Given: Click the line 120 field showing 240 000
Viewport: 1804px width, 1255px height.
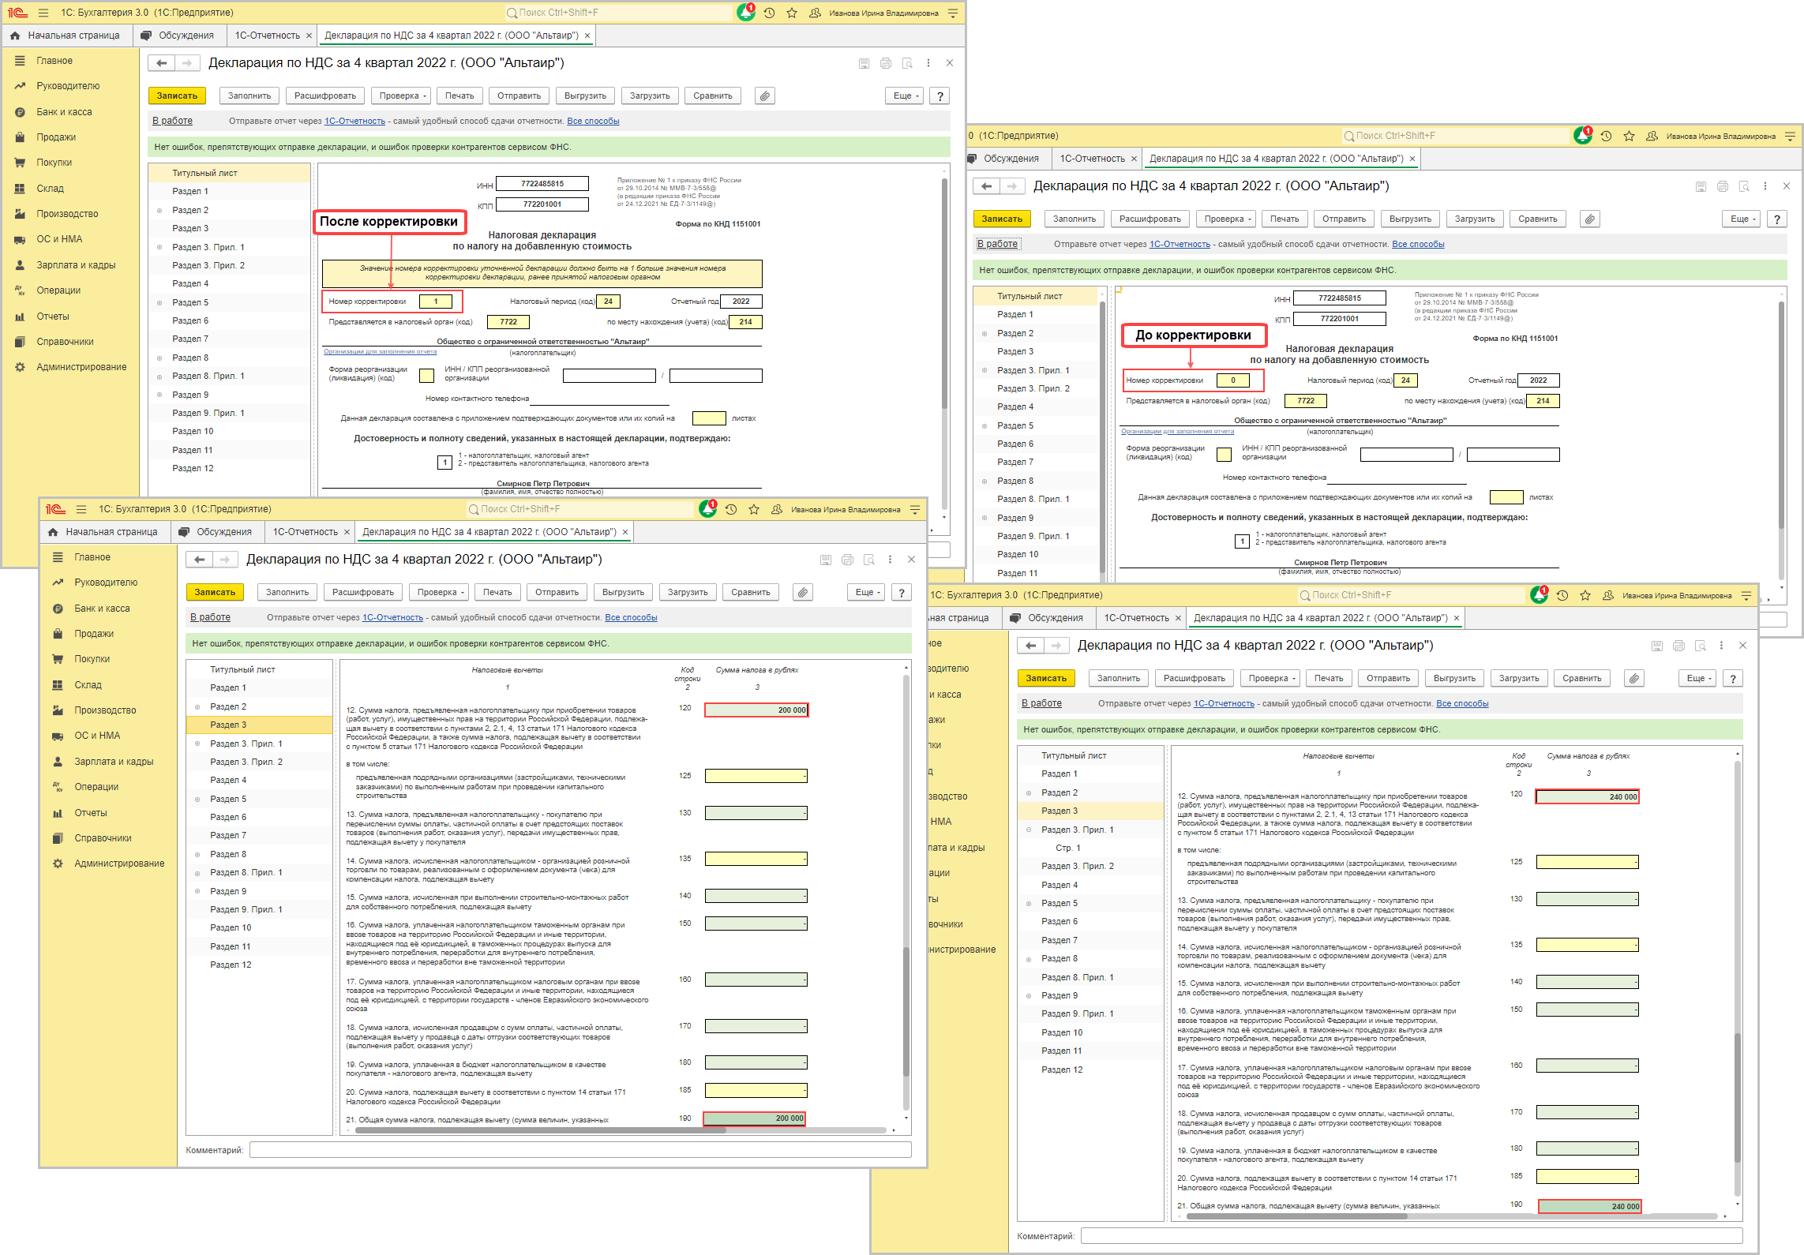Looking at the screenshot, I should (1587, 797).
